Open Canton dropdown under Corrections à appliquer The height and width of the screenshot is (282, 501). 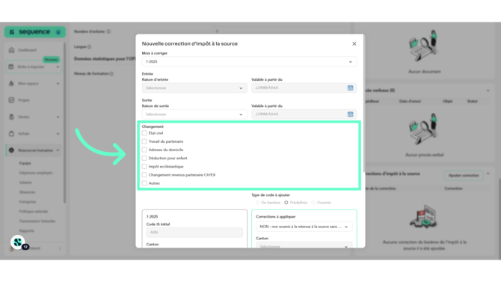click(304, 245)
